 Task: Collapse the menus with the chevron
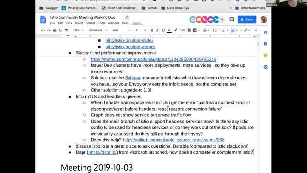[256, 30]
